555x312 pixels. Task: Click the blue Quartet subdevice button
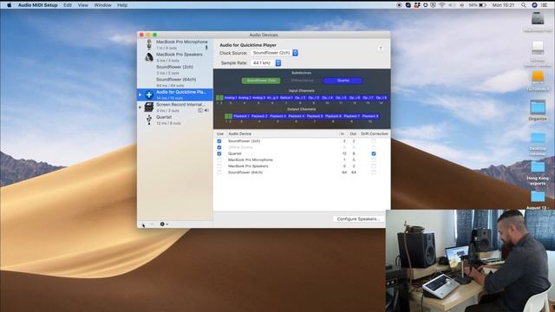343,81
